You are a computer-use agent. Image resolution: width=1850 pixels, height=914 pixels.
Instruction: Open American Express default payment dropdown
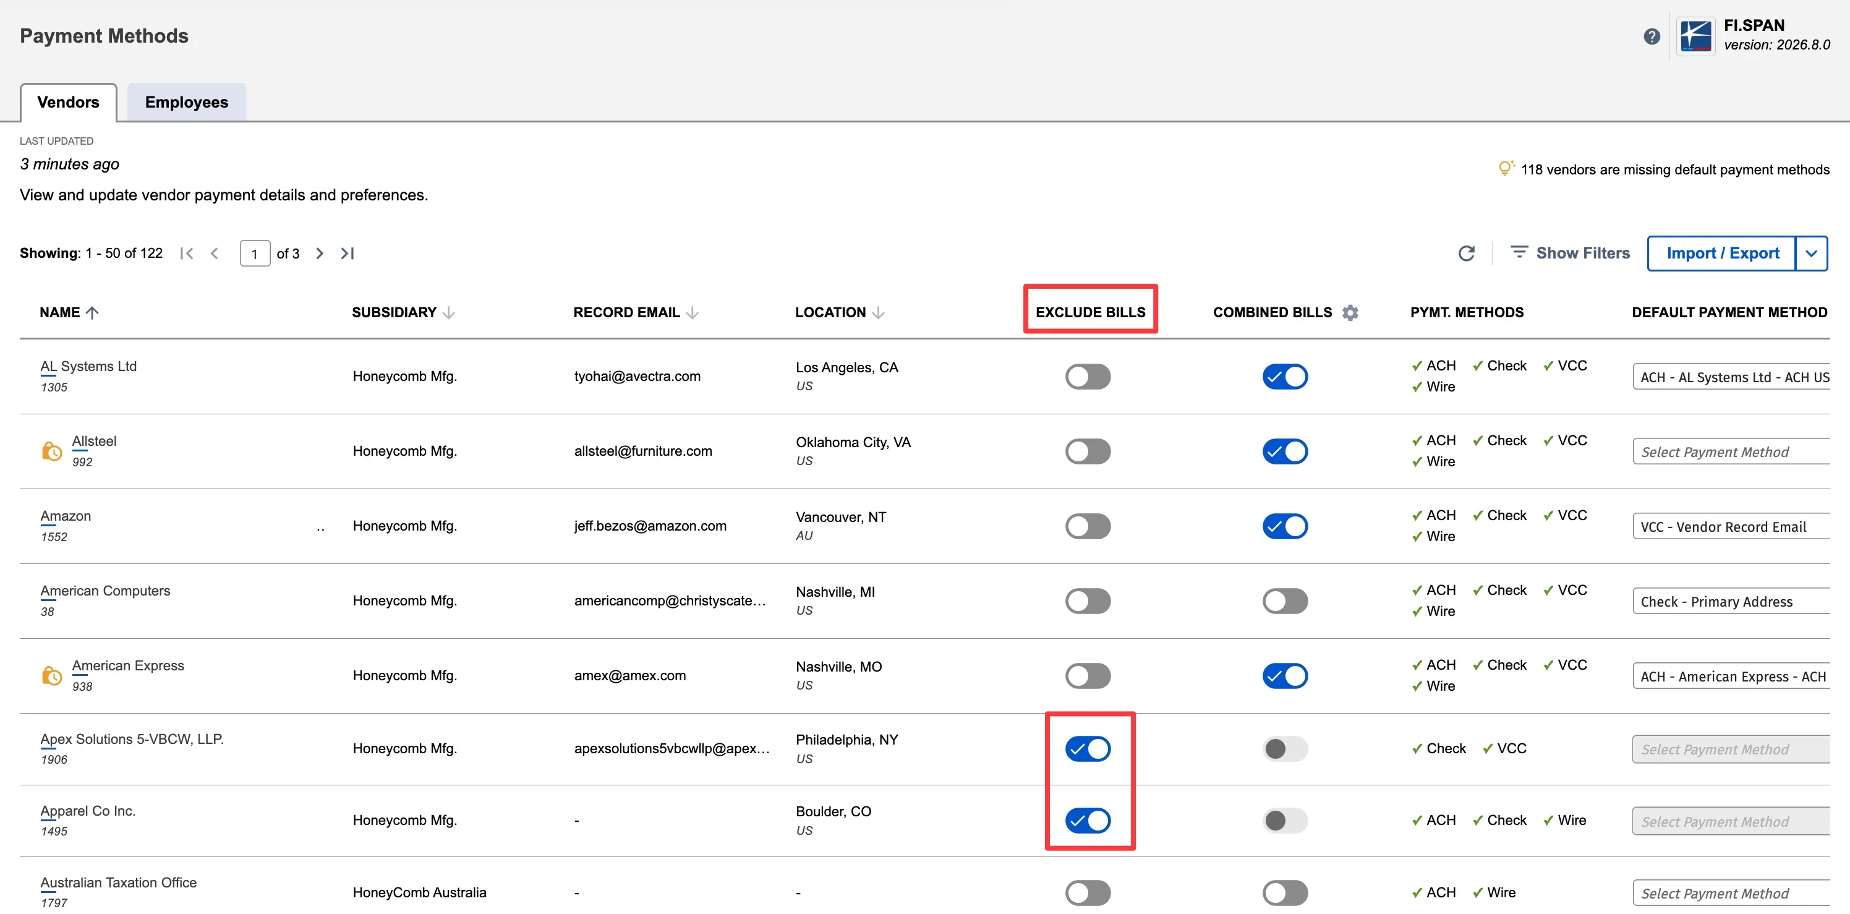pyautogui.click(x=1731, y=677)
